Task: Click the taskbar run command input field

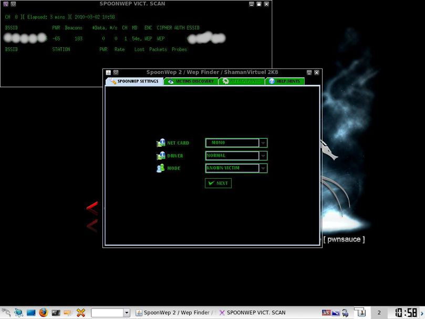Action: (x=107, y=313)
